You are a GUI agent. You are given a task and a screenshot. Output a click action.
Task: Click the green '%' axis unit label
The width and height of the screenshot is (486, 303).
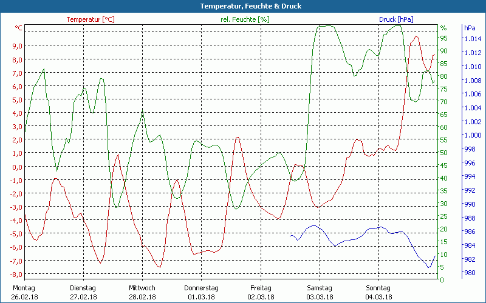pyautogui.click(x=443, y=28)
